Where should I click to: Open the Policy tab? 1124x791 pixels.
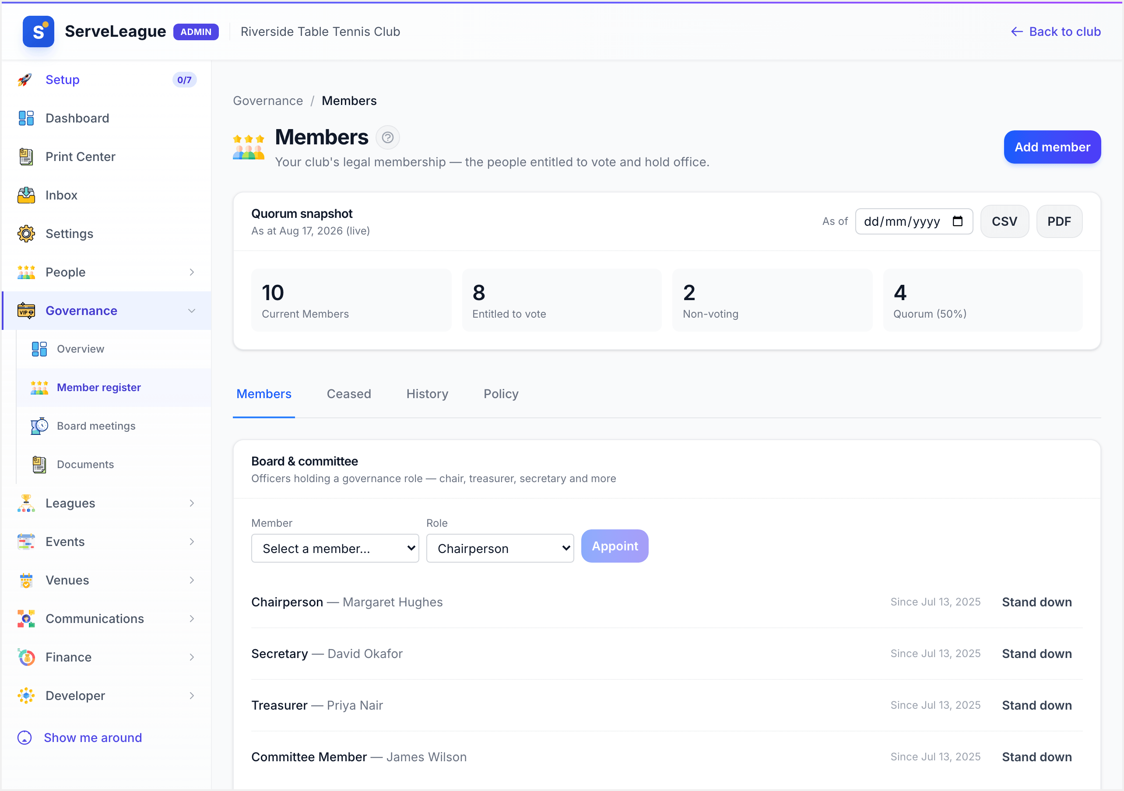click(501, 394)
